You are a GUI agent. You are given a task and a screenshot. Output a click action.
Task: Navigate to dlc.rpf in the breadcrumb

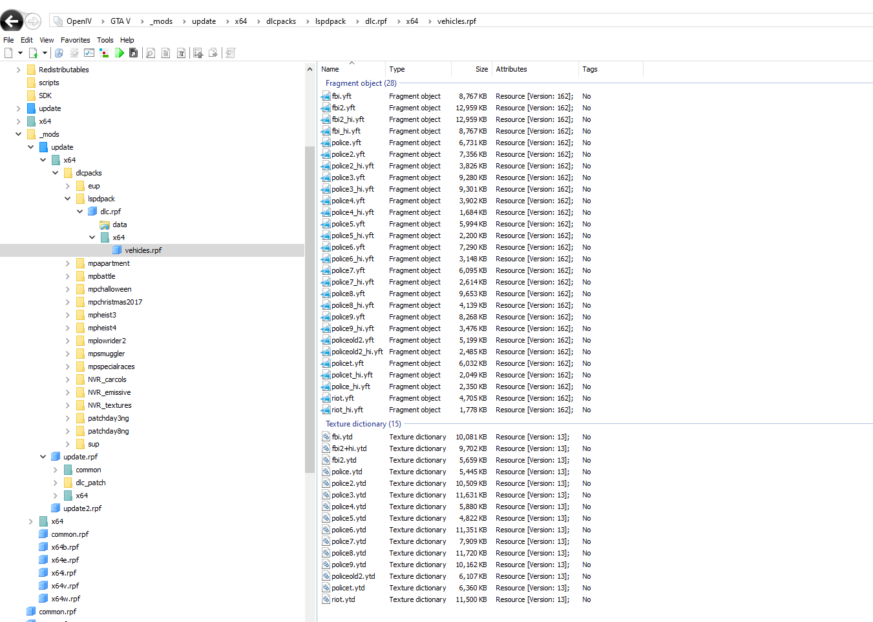376,21
